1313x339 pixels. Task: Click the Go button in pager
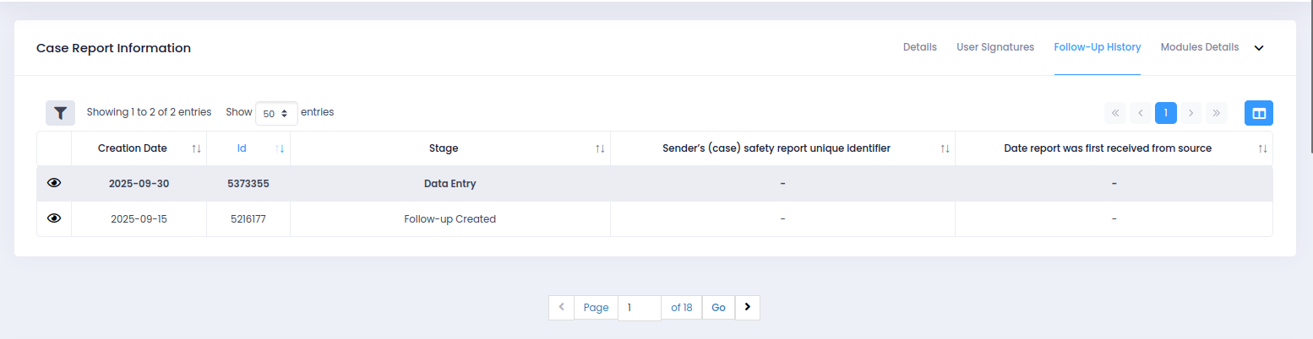(x=718, y=308)
